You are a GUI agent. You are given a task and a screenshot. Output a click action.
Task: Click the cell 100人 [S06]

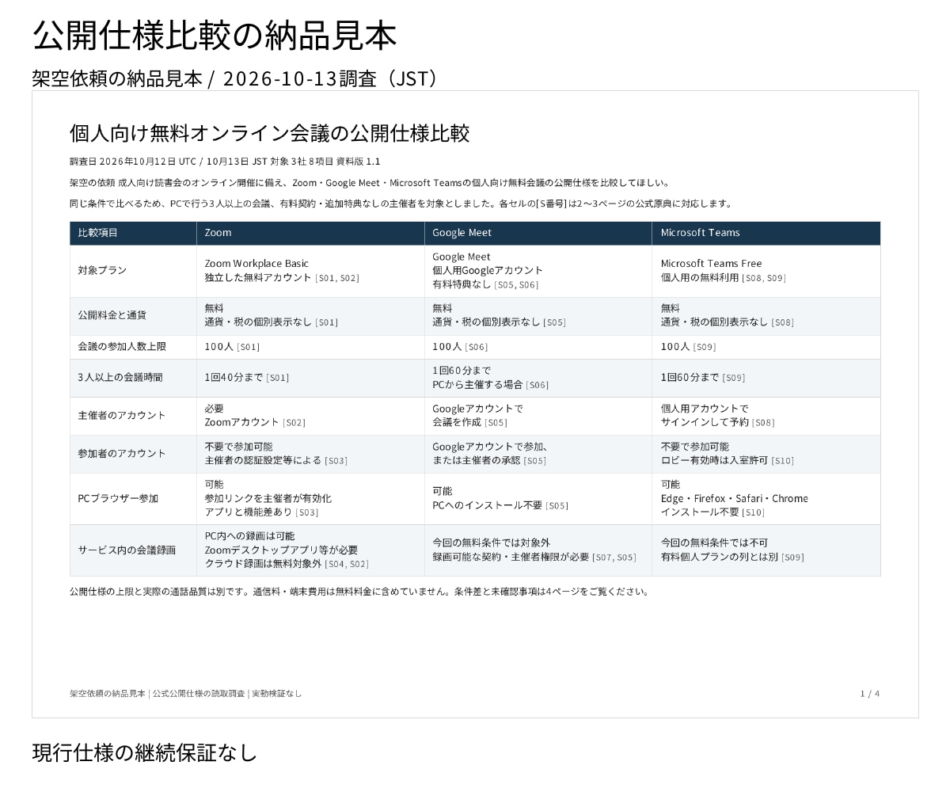coord(538,347)
